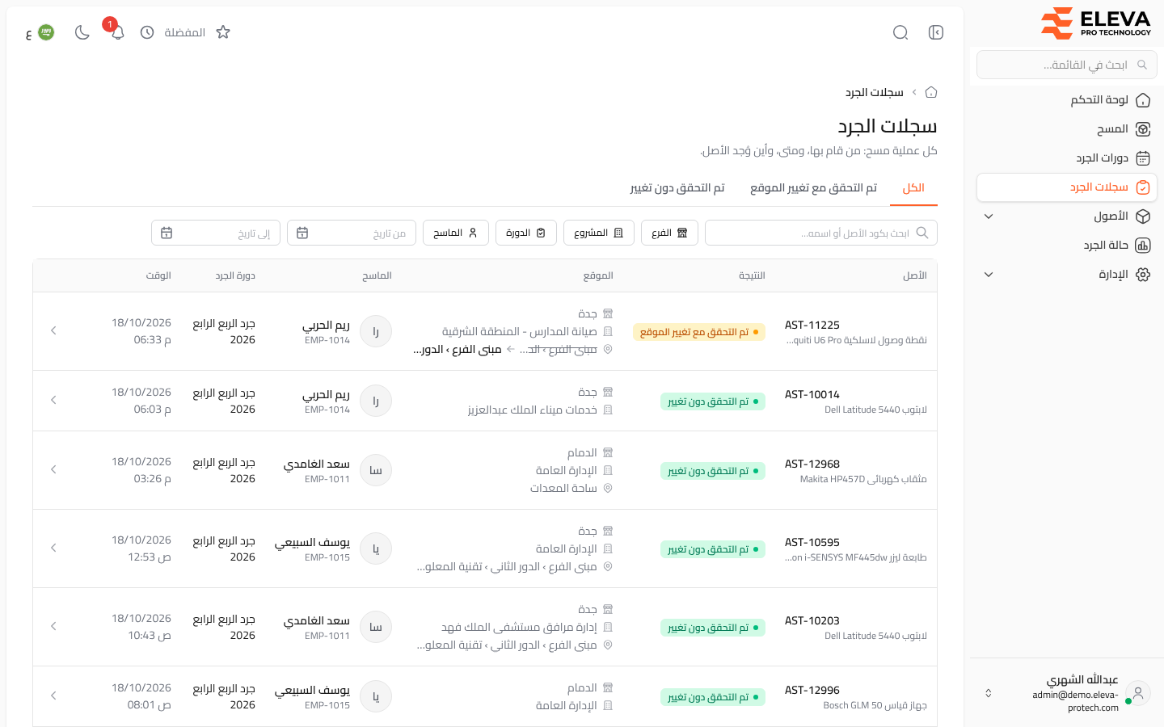1164x727 pixels.
Task: Select سجلات الجرد sidebar item
Action: click(x=1067, y=187)
